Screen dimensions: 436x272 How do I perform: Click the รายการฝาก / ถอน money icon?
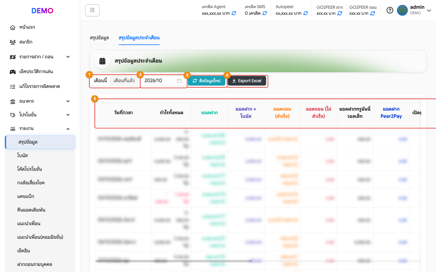pyautogui.click(x=13, y=57)
